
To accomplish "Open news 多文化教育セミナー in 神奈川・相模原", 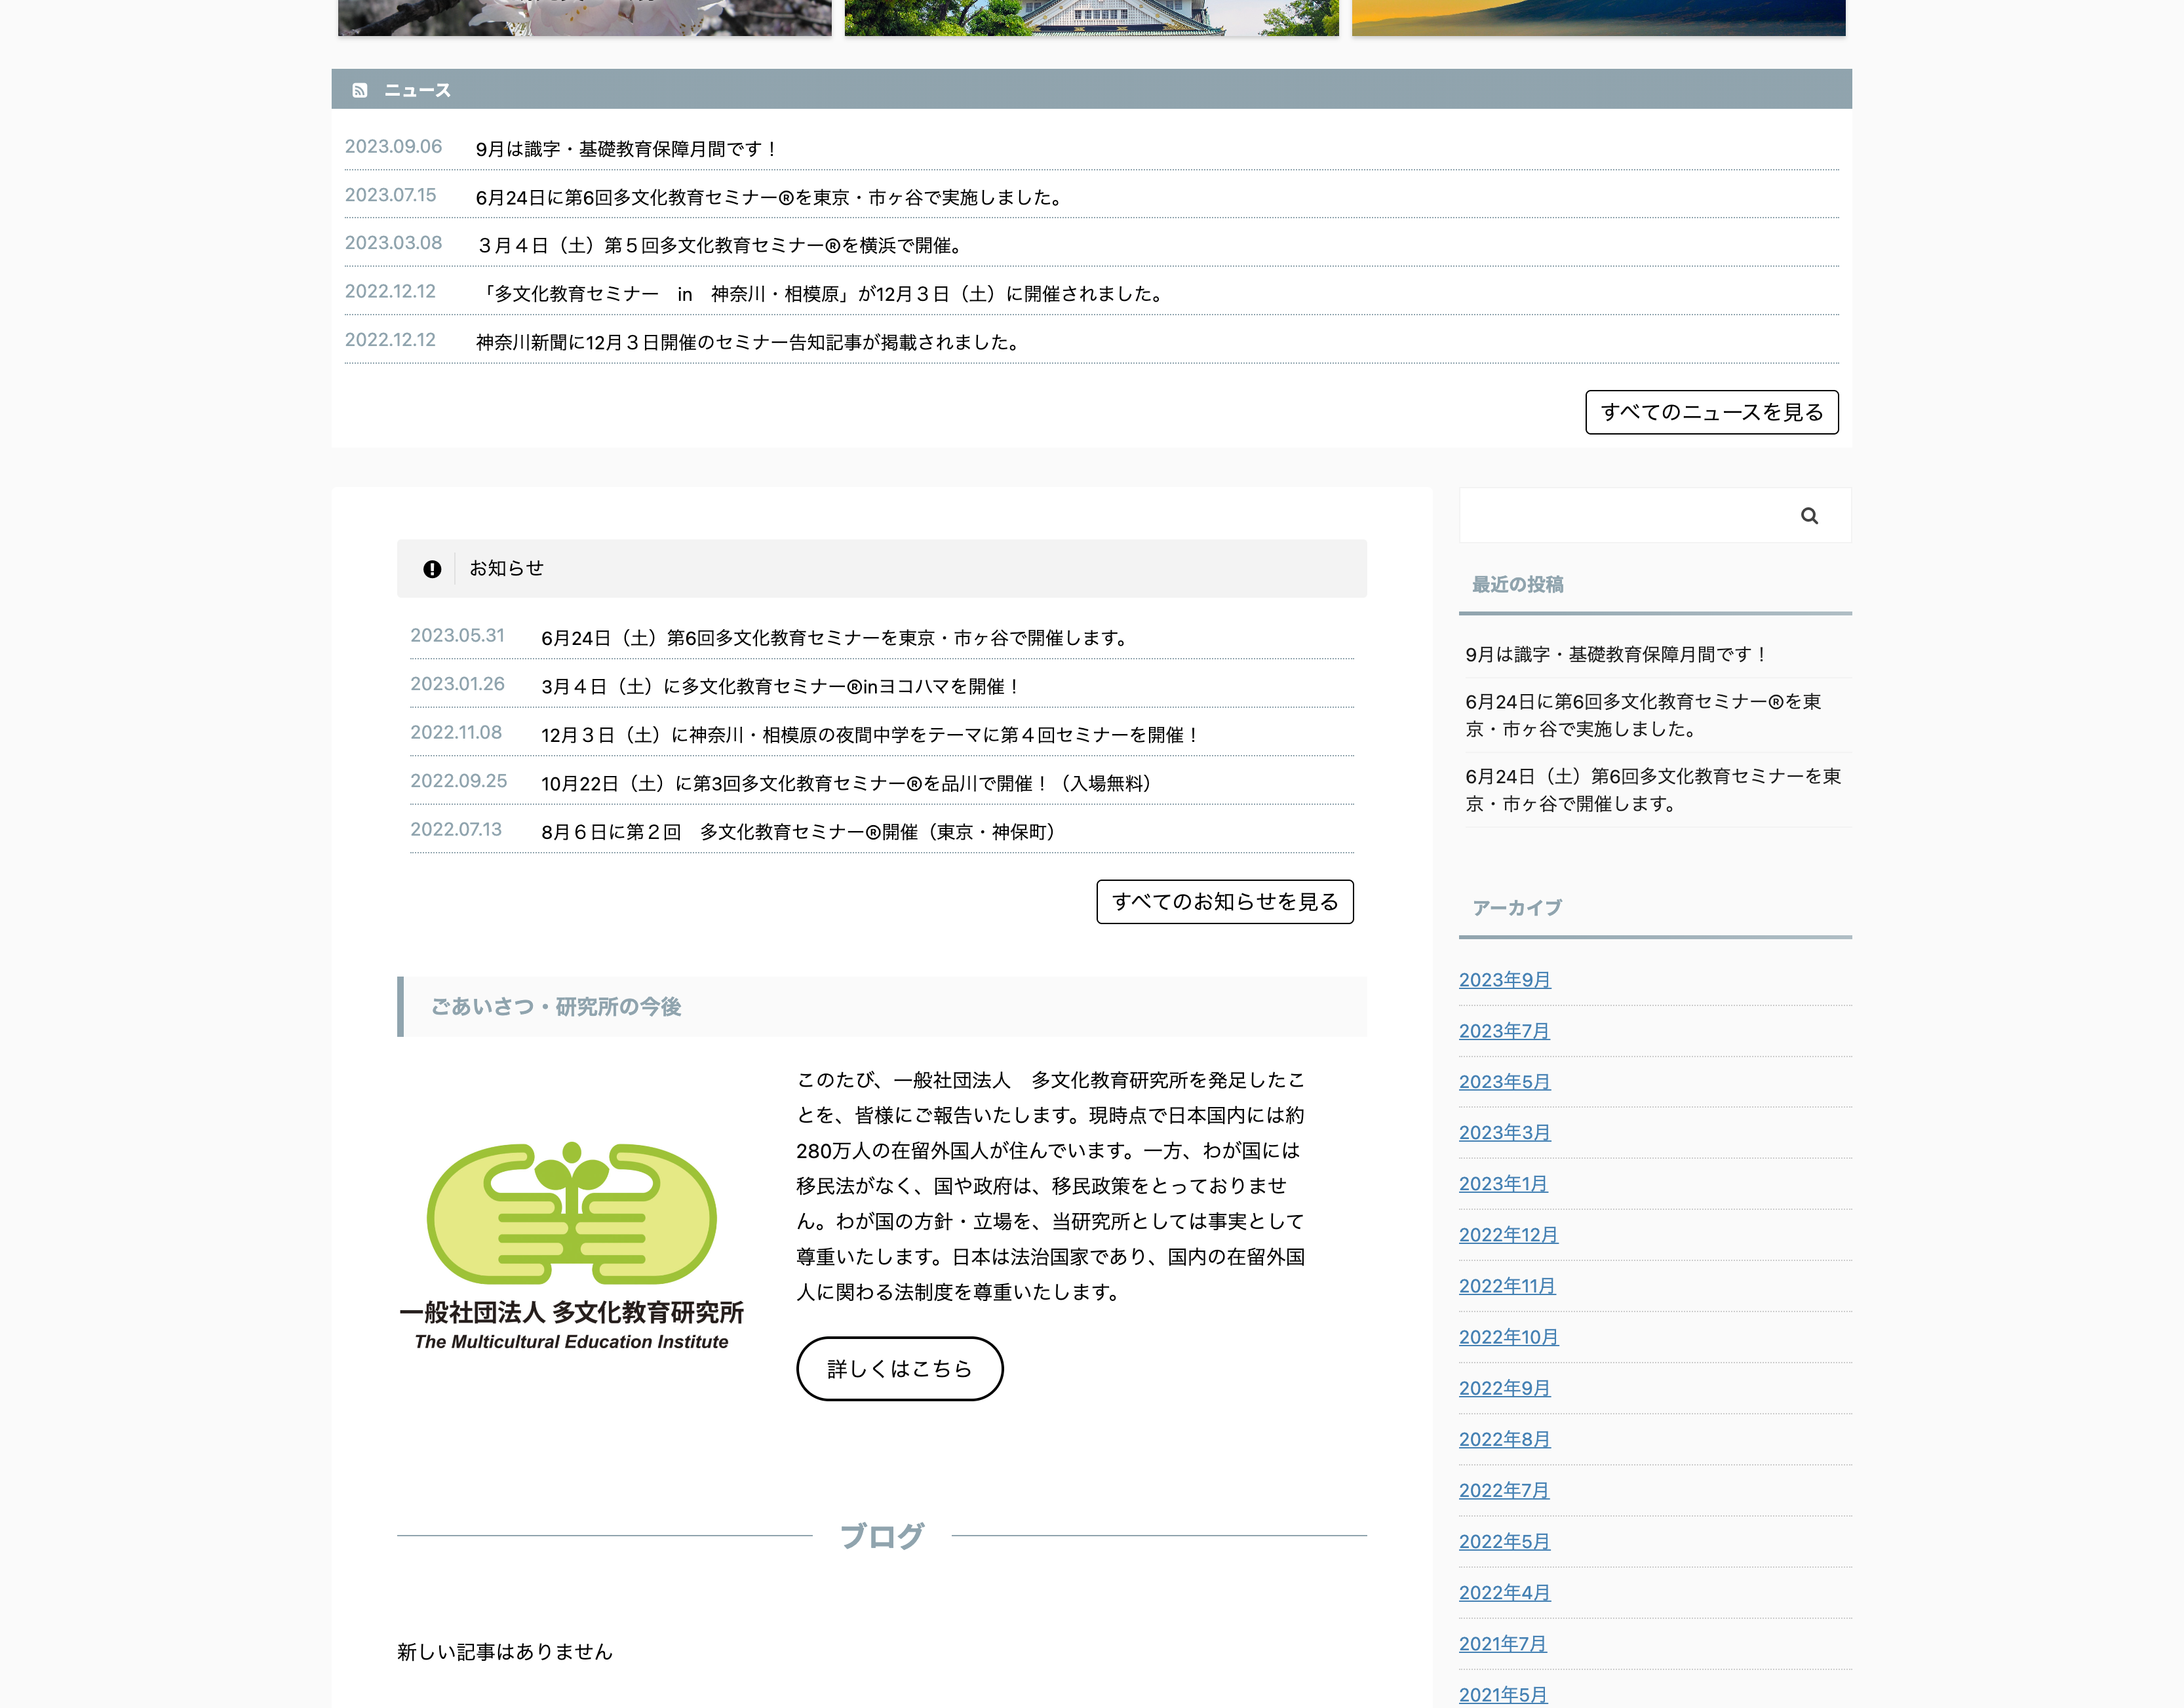I will [821, 294].
